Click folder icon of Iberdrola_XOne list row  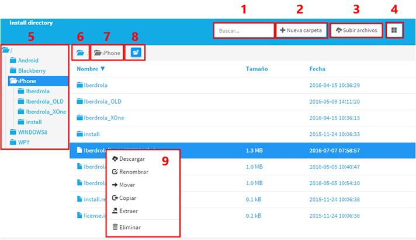[79, 118]
